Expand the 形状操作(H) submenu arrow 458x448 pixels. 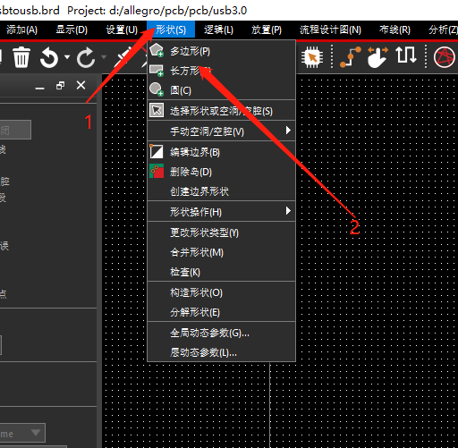288,211
